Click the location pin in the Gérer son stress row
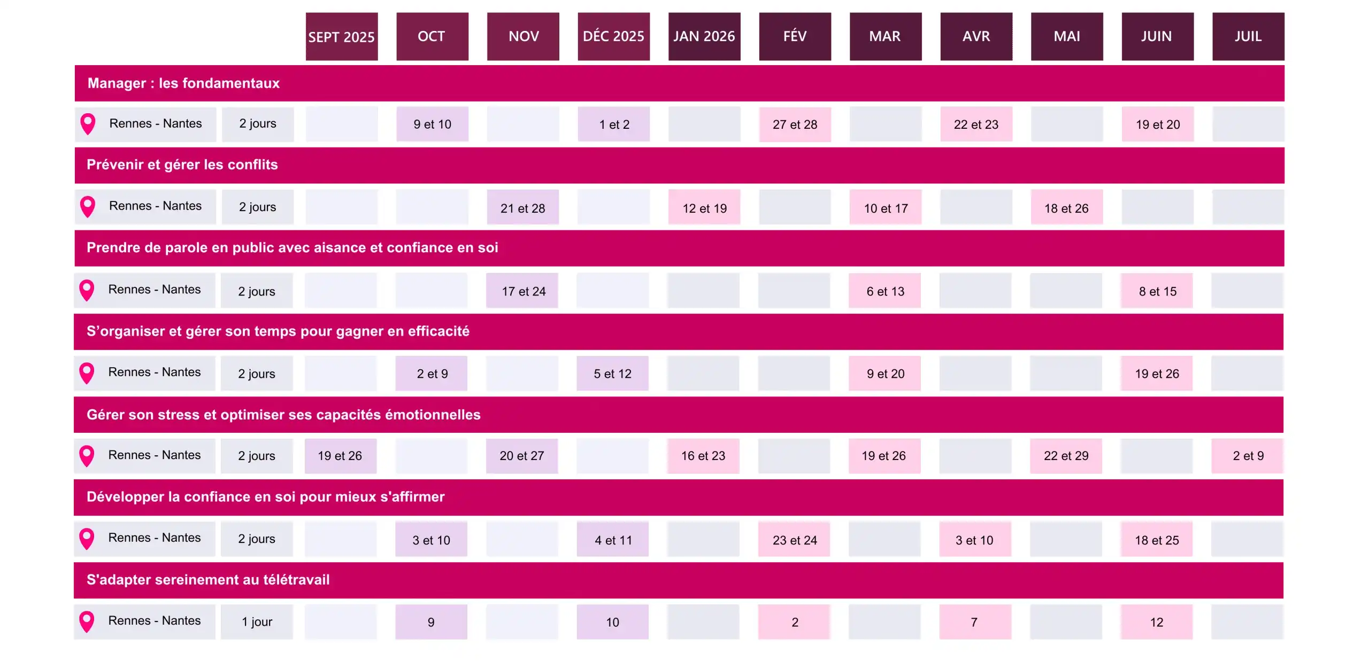This screenshot has width=1369, height=669. [x=87, y=455]
